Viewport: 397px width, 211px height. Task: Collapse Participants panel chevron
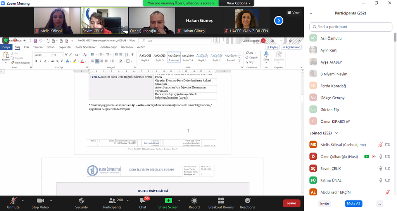tap(311, 14)
